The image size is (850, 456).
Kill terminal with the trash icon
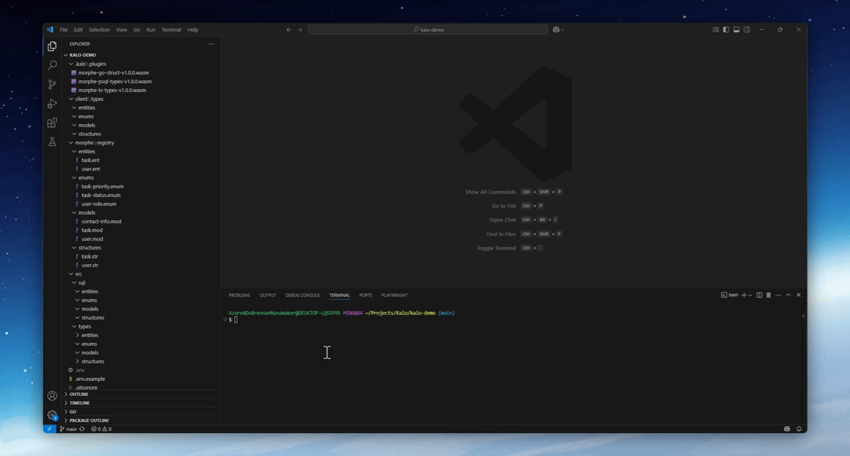point(768,295)
